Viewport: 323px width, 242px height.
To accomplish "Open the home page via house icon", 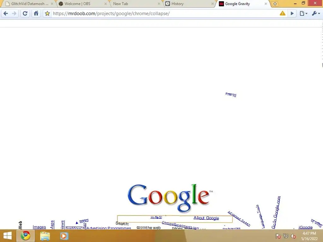I will (36, 13).
